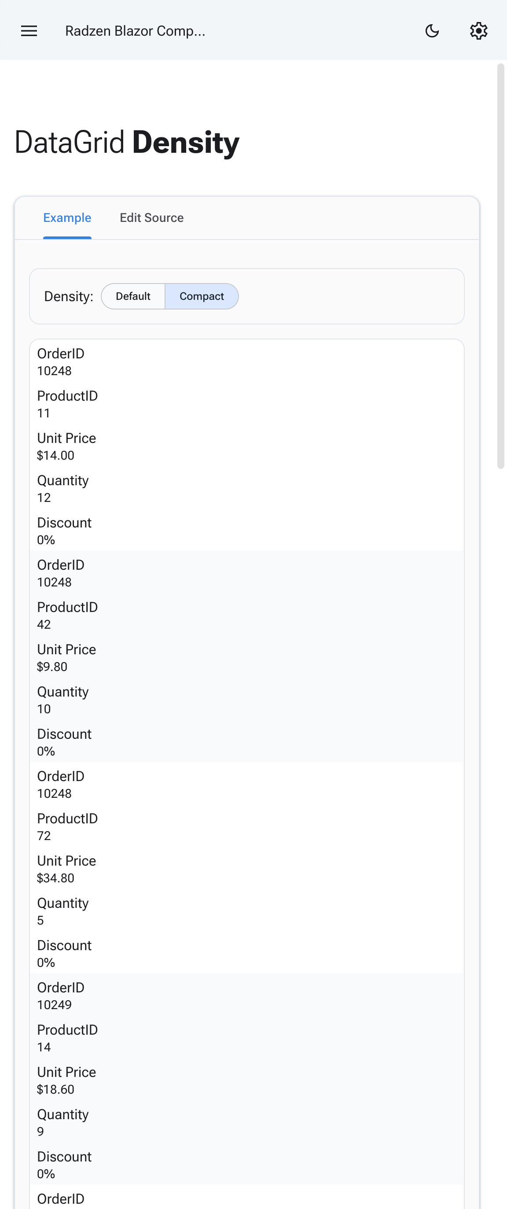This screenshot has width=507, height=1209.
Task: Open the hamburger navigation menu
Action: (x=29, y=31)
